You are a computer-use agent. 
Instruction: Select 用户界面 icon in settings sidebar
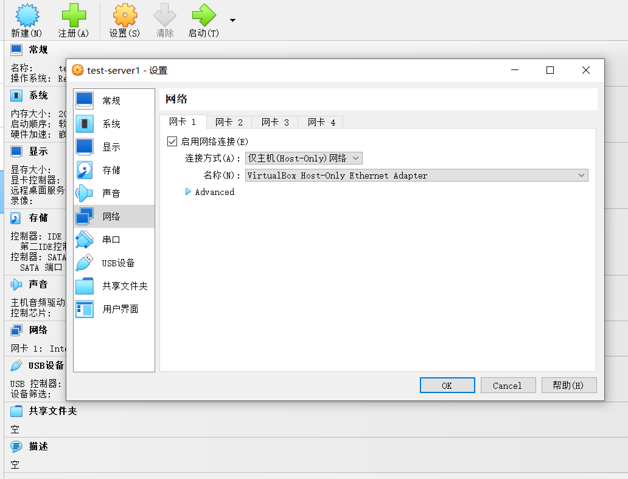pos(85,309)
